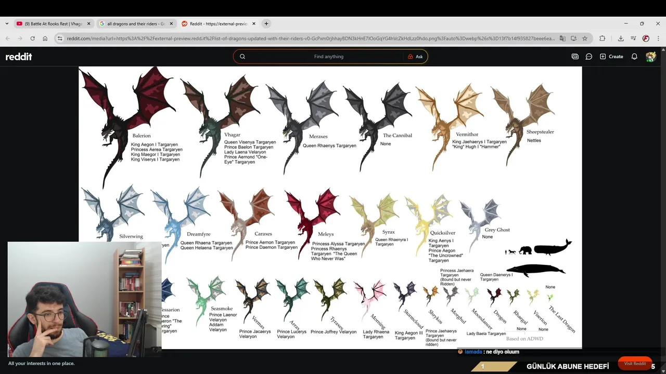
Task: Click the 'Meleys' name label
Action: point(326,234)
